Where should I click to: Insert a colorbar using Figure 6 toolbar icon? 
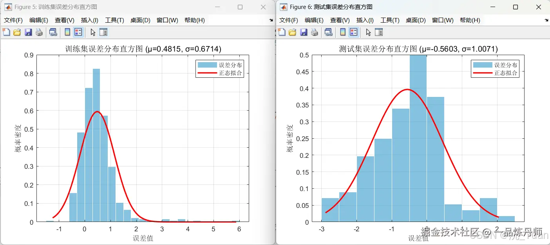click(x=343, y=32)
